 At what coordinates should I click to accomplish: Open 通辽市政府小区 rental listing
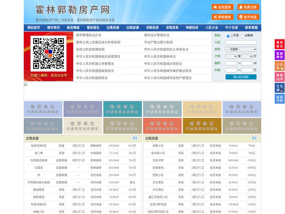(158, 197)
